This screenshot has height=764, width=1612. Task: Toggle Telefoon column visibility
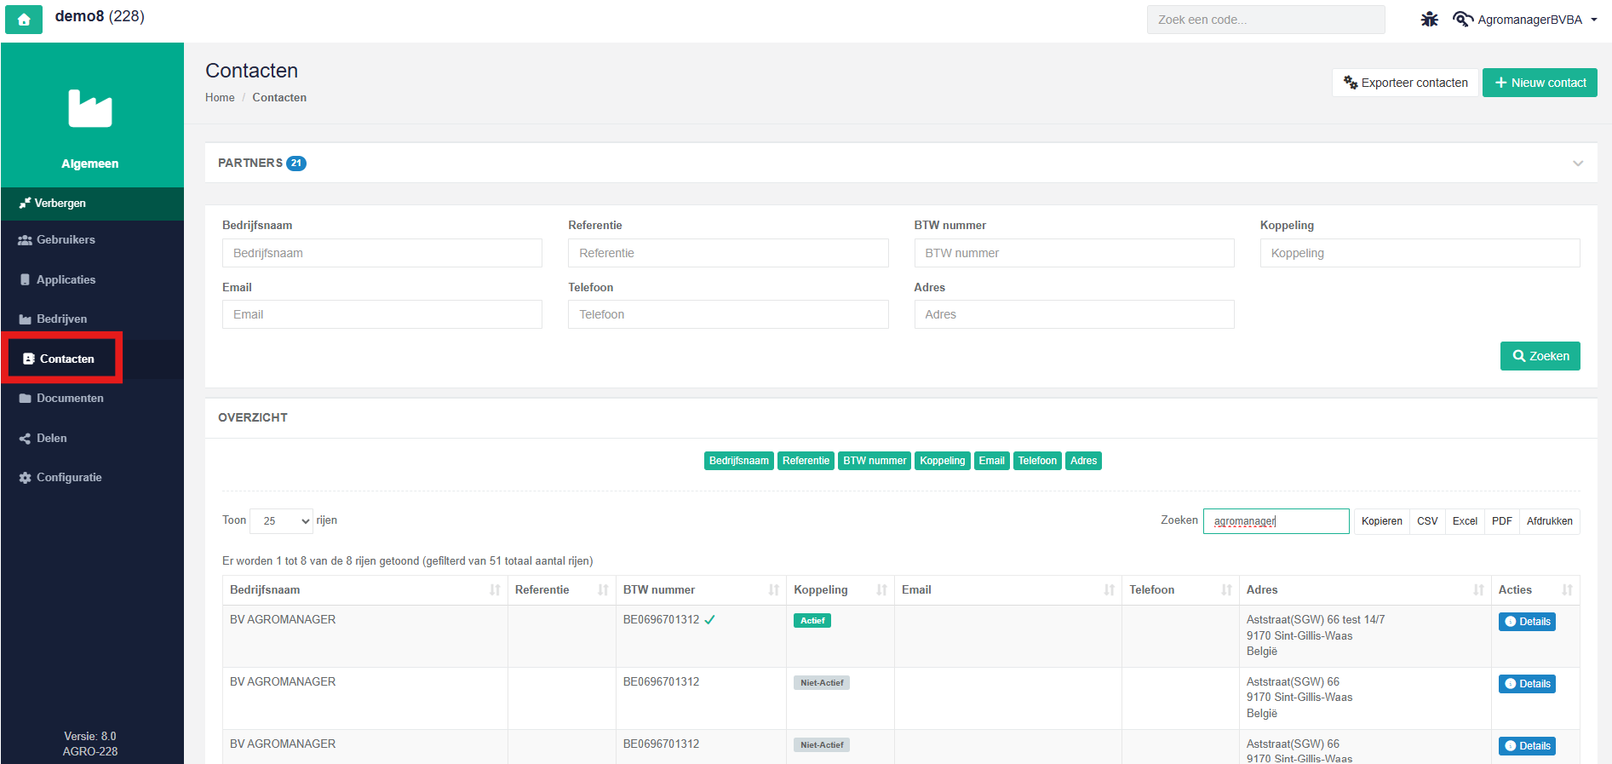click(x=1037, y=461)
